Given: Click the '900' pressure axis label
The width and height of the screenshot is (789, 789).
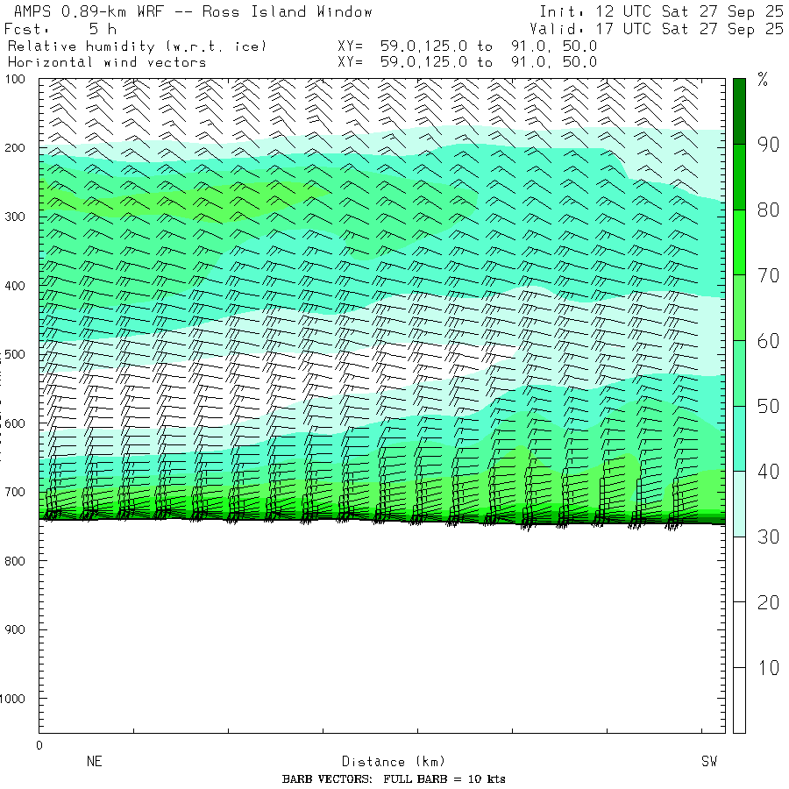Looking at the screenshot, I should point(15,629).
